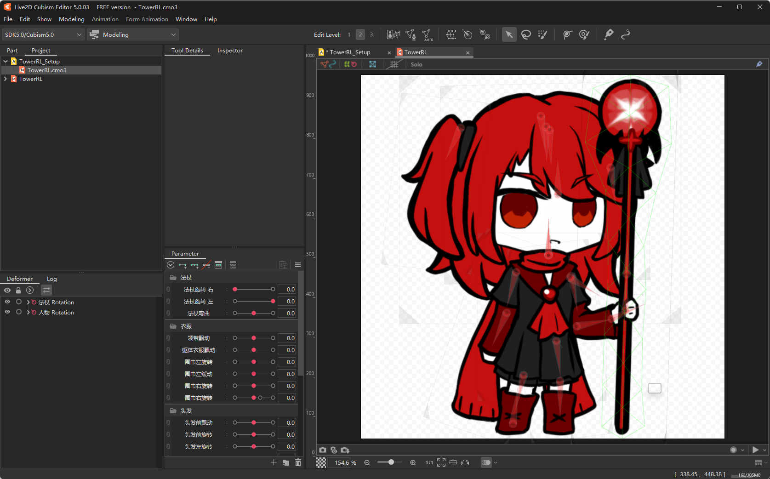
Task: Open manual key editing dialog
Action: (x=218, y=265)
